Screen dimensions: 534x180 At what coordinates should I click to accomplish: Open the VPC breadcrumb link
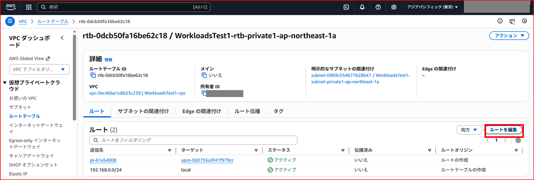(23, 21)
